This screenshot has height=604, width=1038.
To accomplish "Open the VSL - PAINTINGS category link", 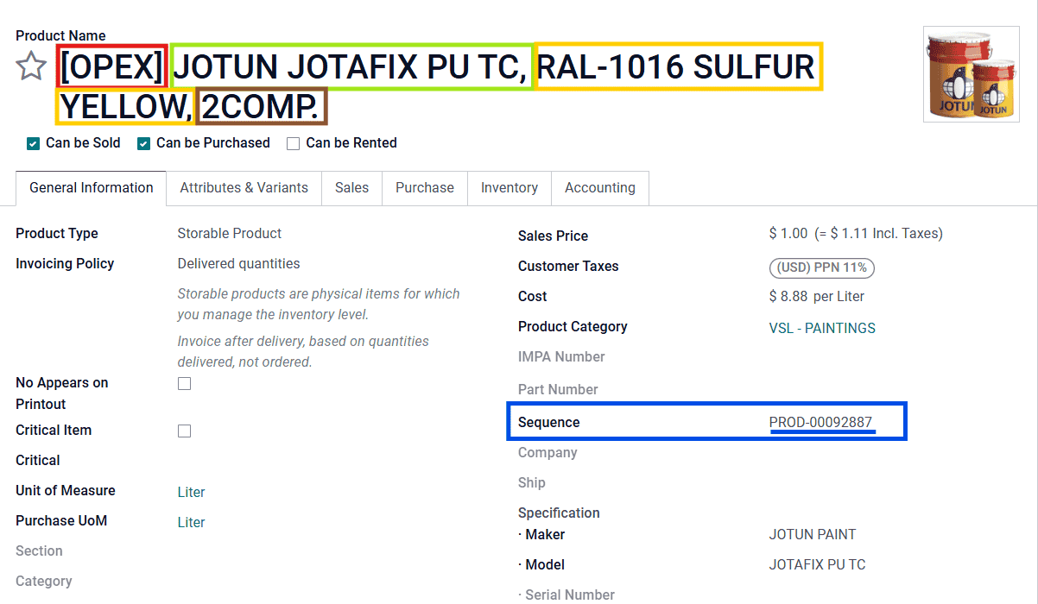I will [821, 328].
